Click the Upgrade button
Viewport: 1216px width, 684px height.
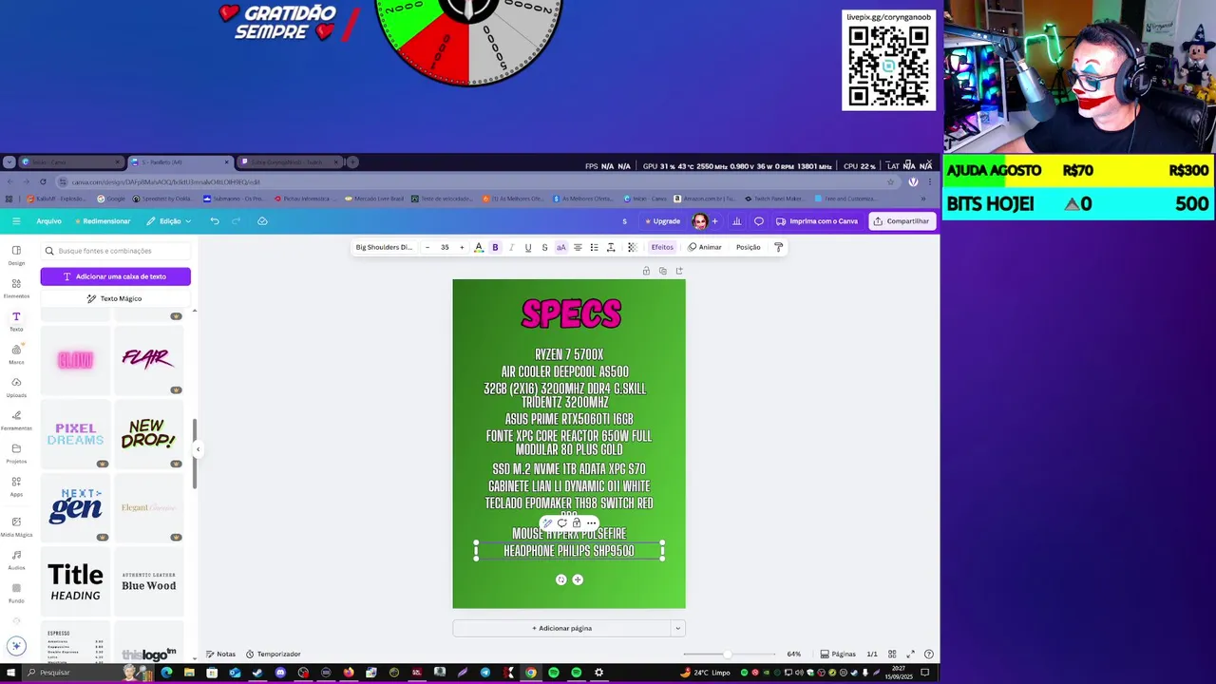coord(662,221)
